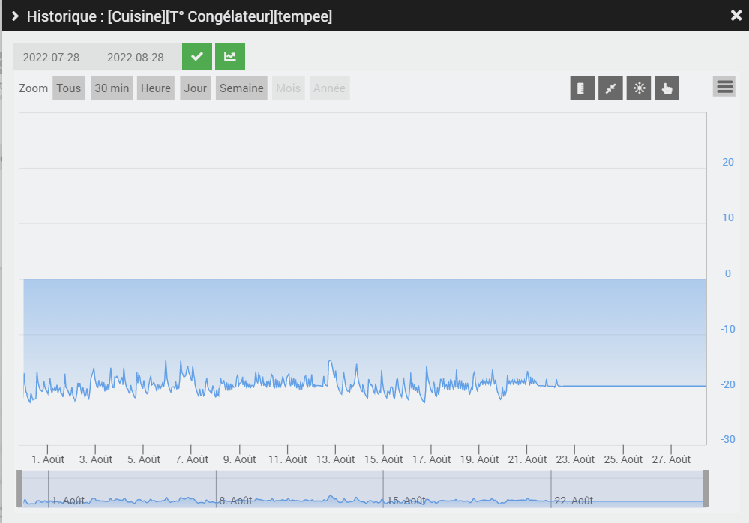Screen dimensions: 749x523
Task: Click the end date field 2022-08-28
Action: tap(136, 57)
